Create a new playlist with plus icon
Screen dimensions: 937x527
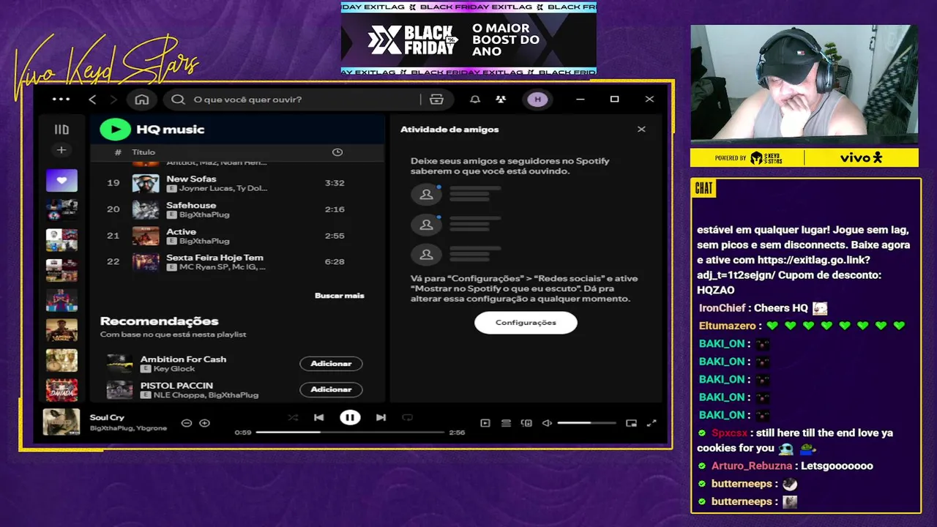(61, 150)
